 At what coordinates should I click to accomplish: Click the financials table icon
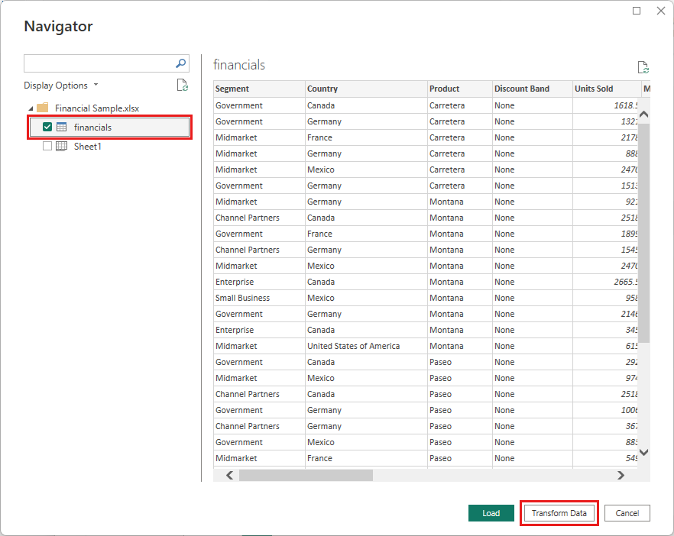(61, 127)
